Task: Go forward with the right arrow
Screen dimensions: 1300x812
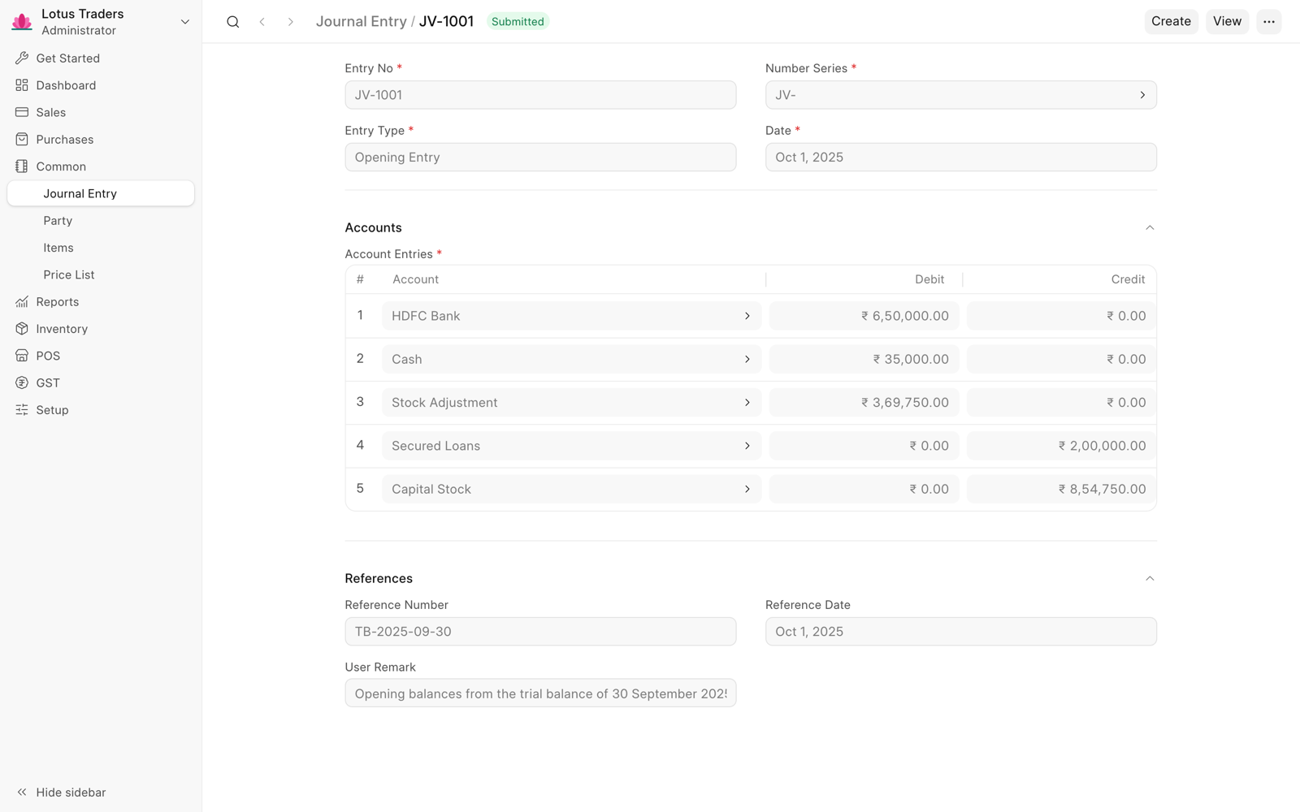Action: click(290, 22)
